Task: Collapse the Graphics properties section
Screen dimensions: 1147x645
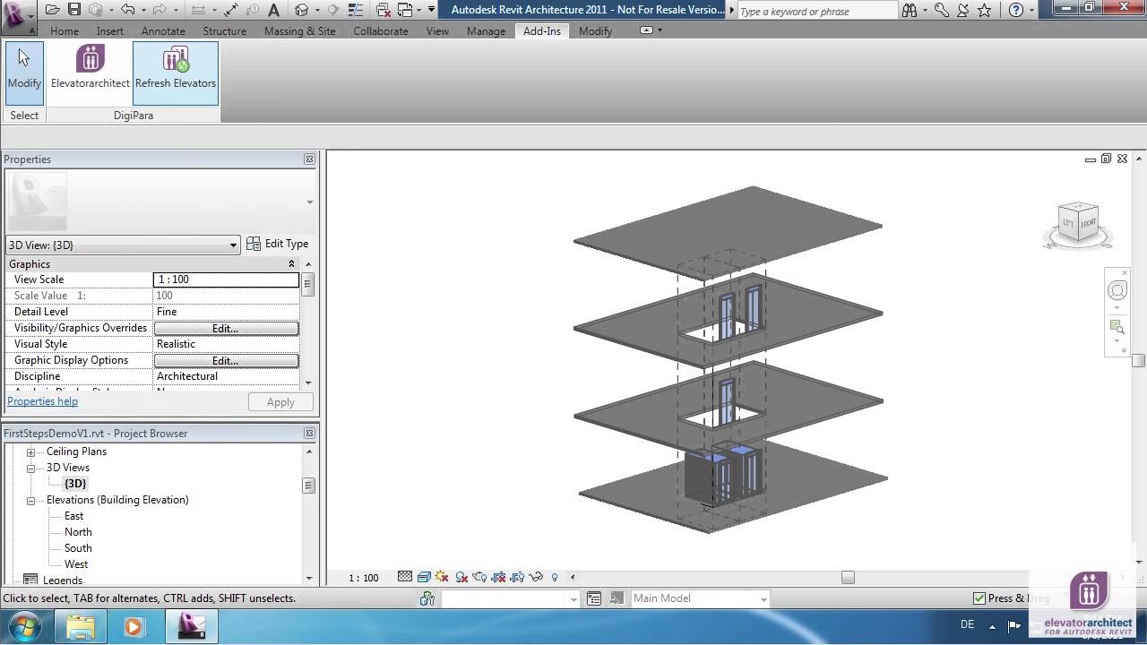Action: (x=291, y=264)
